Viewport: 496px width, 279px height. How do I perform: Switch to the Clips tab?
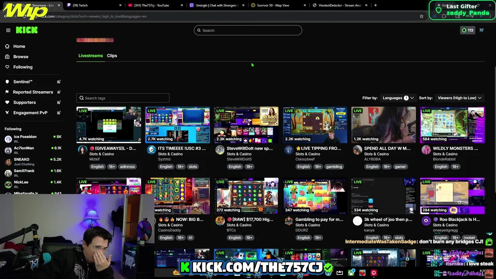(112, 56)
